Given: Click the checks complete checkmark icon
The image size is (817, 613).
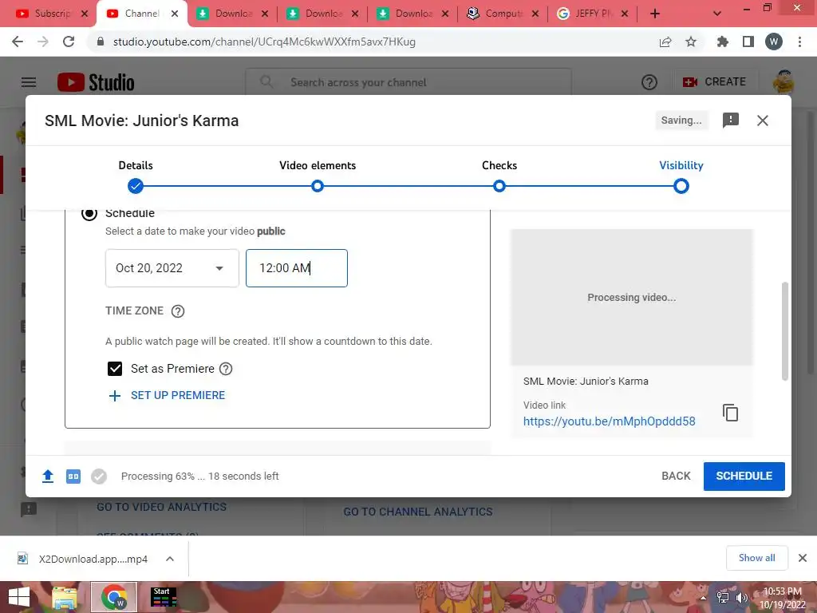Looking at the screenshot, I should click(x=98, y=476).
